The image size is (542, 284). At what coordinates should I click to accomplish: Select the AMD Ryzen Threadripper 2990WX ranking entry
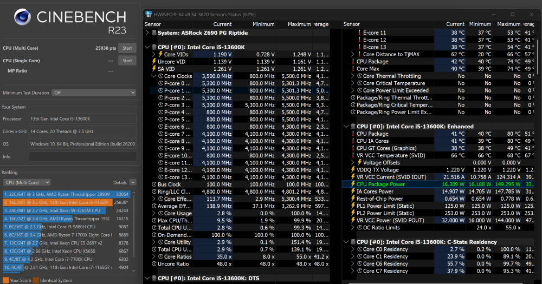pyautogui.click(x=57, y=194)
